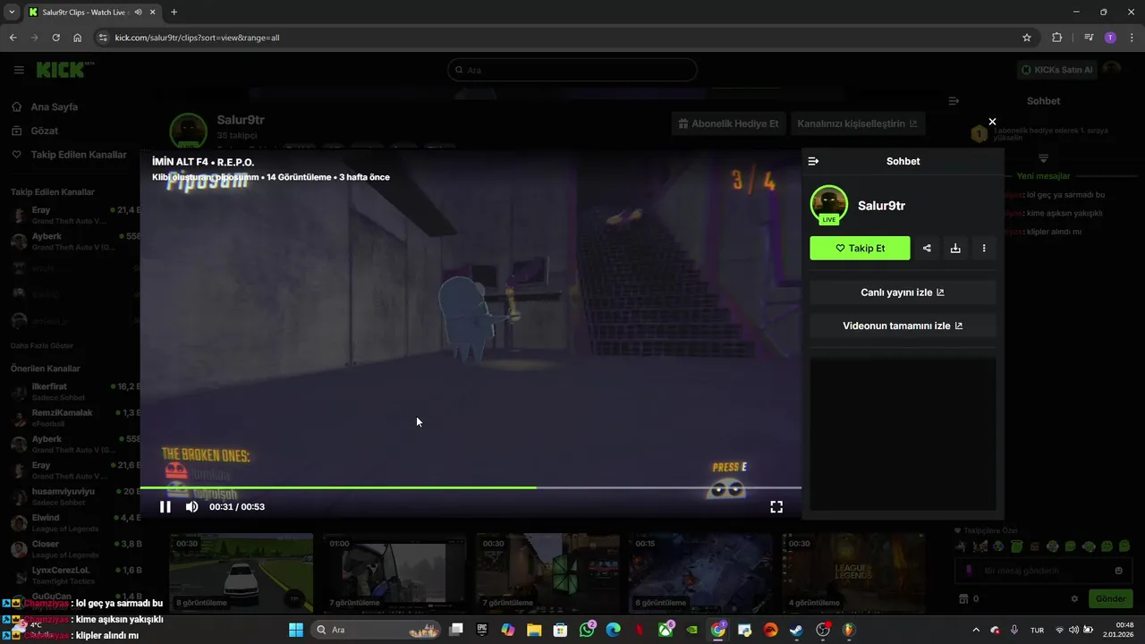The width and height of the screenshot is (1145, 644).
Task: Seek on the clip progress bar
Action: click(471, 487)
